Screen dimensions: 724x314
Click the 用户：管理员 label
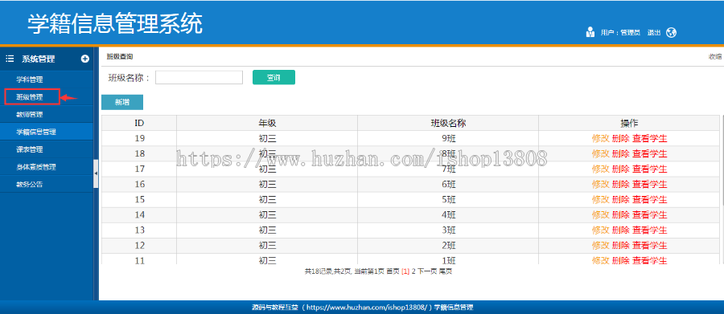(620, 33)
